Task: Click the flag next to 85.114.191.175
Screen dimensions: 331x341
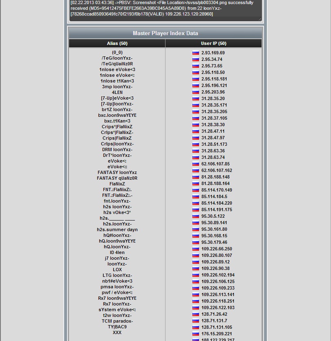Action: (x=196, y=210)
